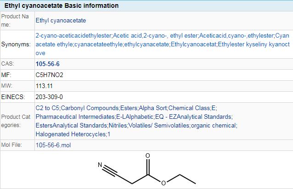Select the Nitriles category link

click(118, 125)
